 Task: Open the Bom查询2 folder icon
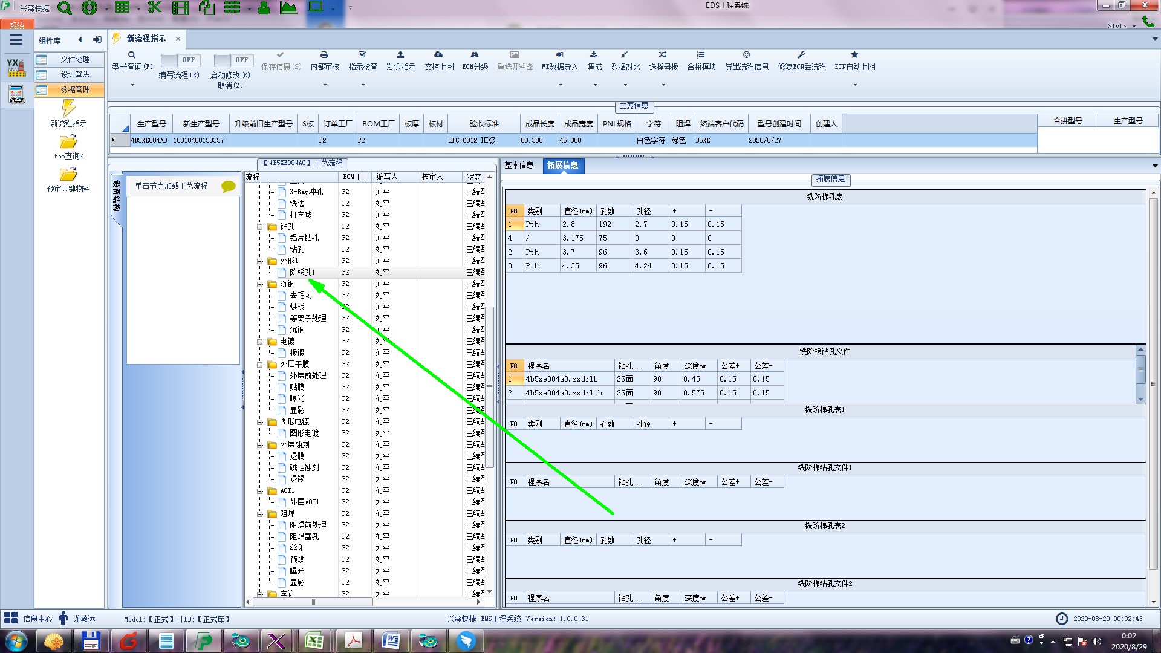pos(68,143)
